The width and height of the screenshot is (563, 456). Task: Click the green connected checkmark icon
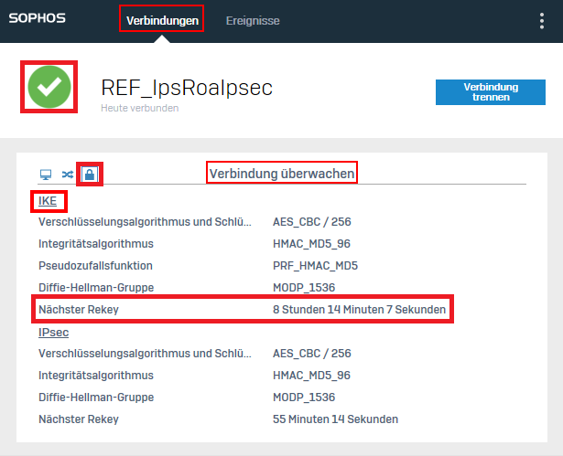click(x=49, y=87)
